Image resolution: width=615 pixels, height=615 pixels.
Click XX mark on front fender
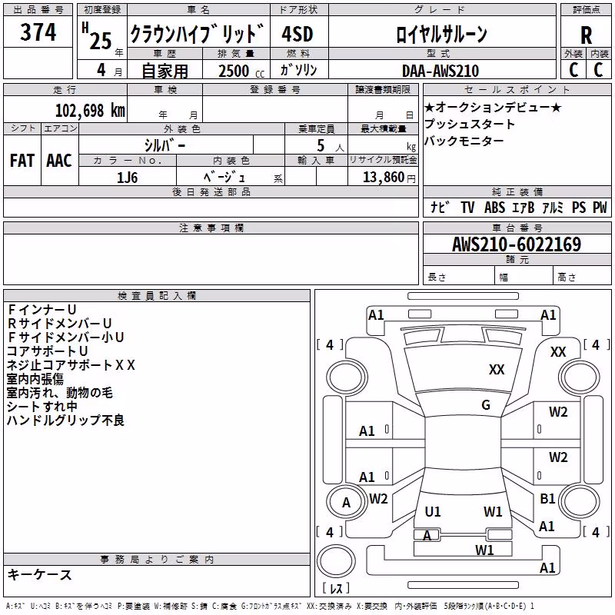558,352
